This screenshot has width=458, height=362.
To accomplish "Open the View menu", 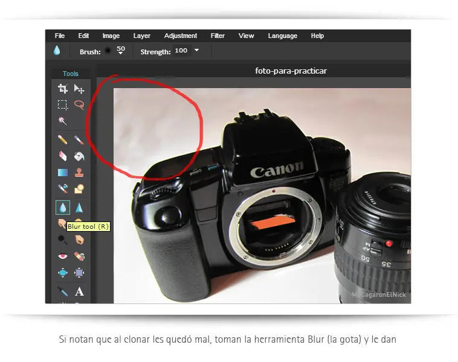I will pos(247,36).
